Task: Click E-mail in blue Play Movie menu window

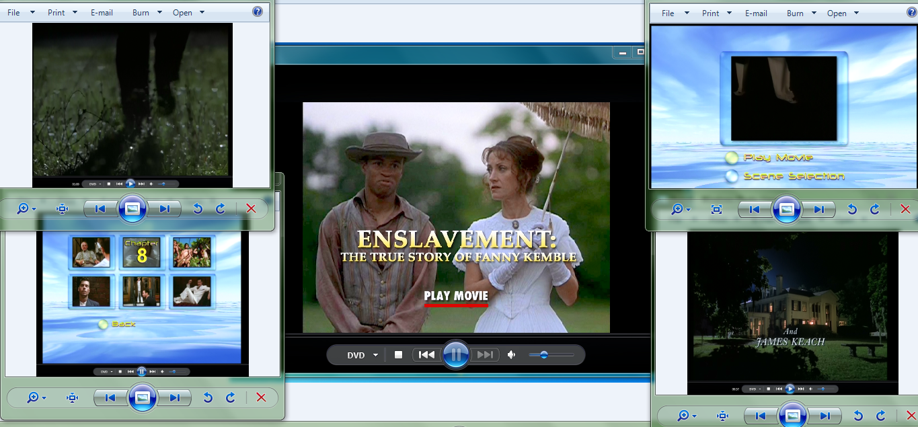Action: pos(756,13)
